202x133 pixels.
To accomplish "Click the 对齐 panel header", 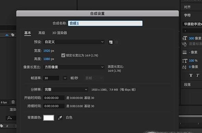I will click(187, 7).
